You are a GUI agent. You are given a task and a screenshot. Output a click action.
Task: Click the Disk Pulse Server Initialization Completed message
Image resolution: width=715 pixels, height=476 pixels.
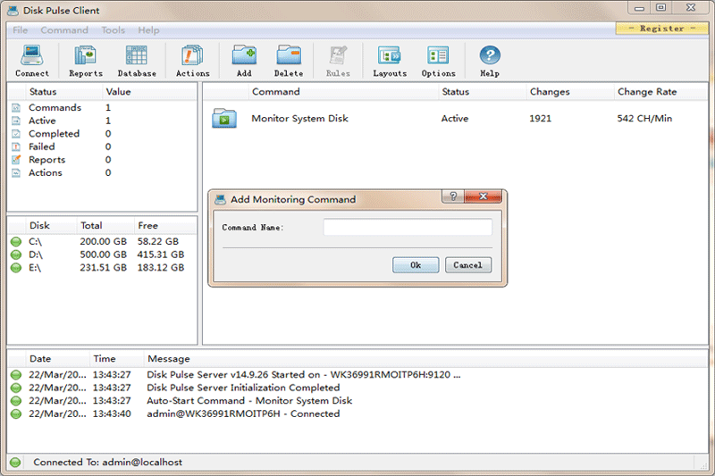point(243,388)
